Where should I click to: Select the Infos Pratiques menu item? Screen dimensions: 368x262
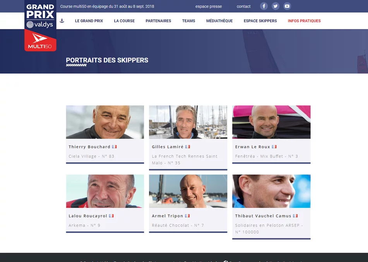point(304,21)
